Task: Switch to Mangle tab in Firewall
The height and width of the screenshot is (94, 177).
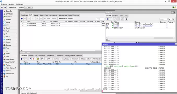Action: (x=36, y=15)
